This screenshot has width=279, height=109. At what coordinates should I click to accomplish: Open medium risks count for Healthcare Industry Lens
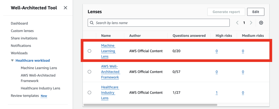pos(243,93)
